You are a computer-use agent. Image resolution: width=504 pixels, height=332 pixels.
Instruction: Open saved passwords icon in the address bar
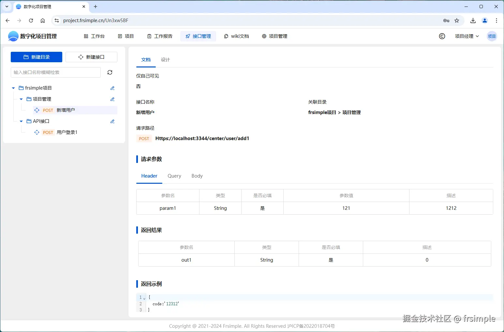point(446,21)
